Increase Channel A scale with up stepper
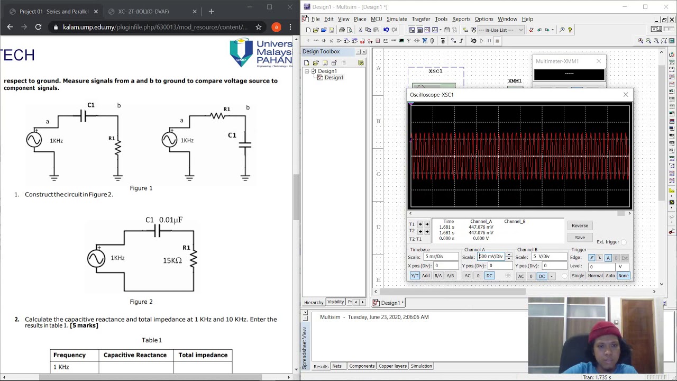The height and width of the screenshot is (381, 677). [509, 255]
